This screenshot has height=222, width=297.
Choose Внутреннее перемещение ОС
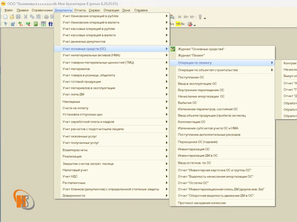tap(222, 90)
